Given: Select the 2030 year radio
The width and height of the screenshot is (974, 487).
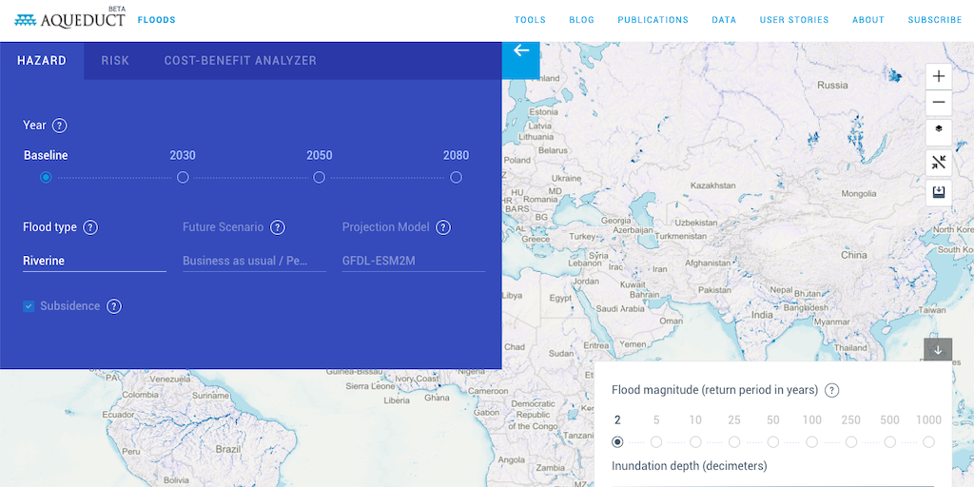Looking at the screenshot, I should point(183,178).
